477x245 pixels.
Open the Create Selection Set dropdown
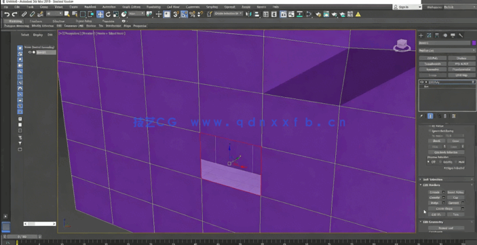tap(229, 14)
